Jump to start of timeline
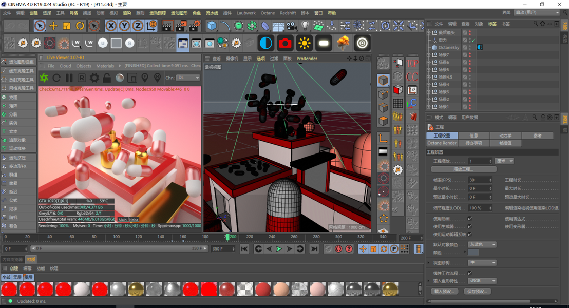Image resolution: width=569 pixels, height=308 pixels. pos(244,249)
